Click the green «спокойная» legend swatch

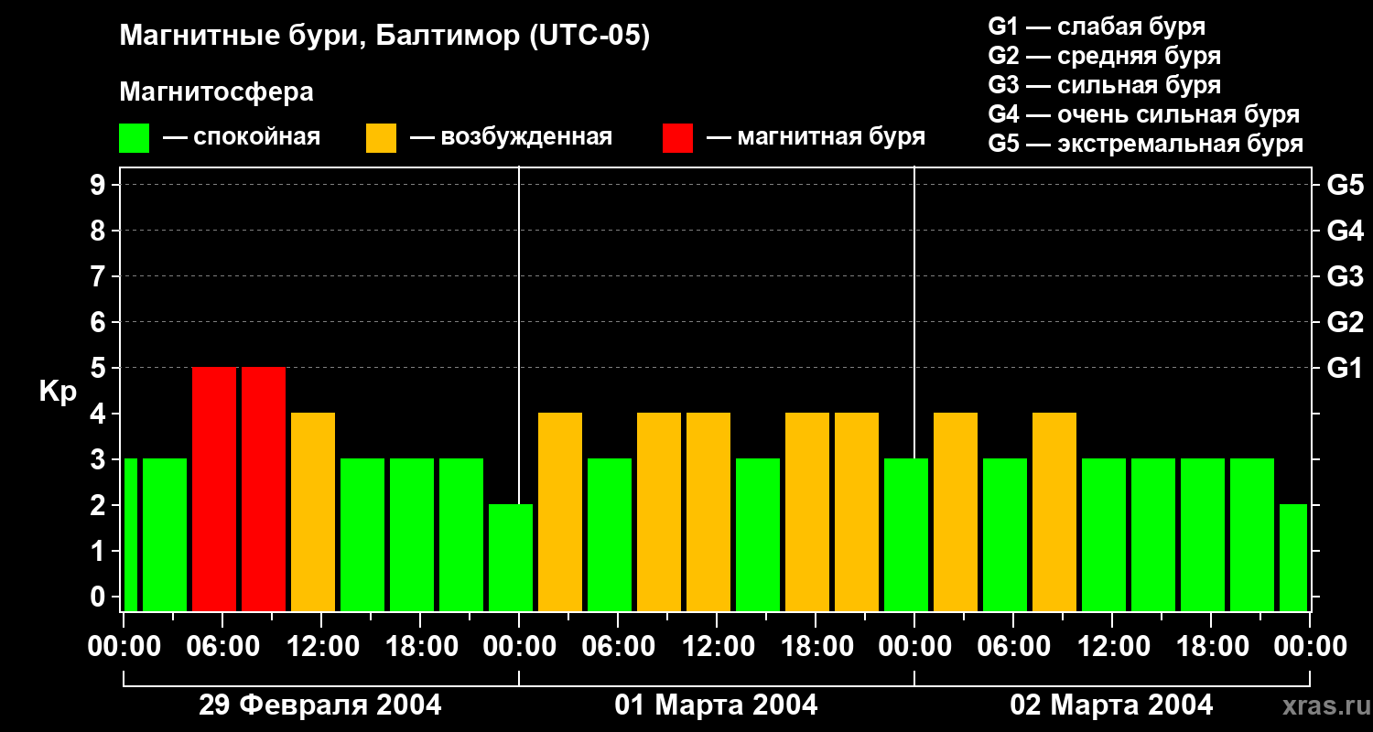click(x=134, y=138)
